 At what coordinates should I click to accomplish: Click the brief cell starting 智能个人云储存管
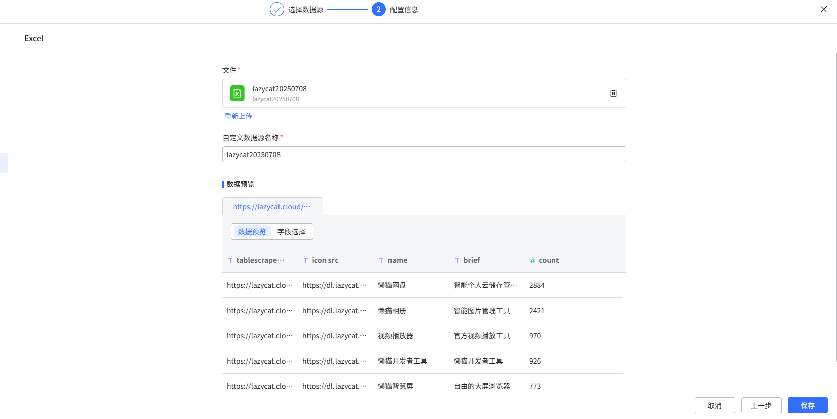click(485, 285)
